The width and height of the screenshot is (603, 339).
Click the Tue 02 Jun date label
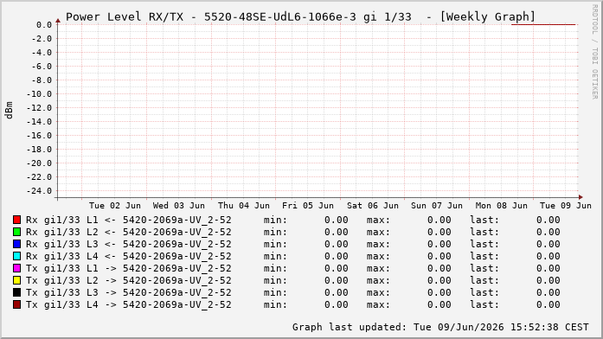point(114,206)
